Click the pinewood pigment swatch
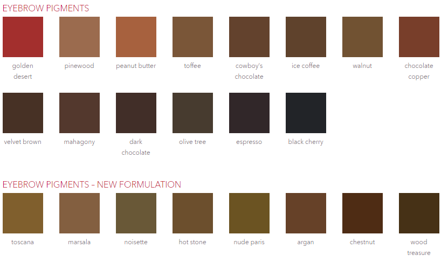This screenshot has height=262, width=448. (x=79, y=37)
